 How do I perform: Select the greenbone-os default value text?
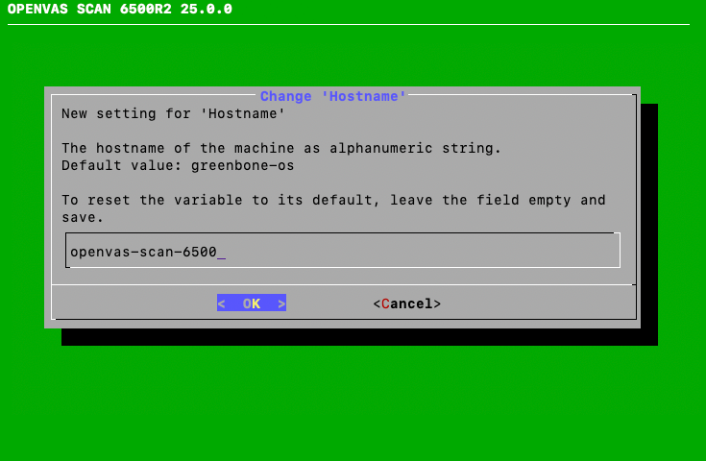point(242,165)
